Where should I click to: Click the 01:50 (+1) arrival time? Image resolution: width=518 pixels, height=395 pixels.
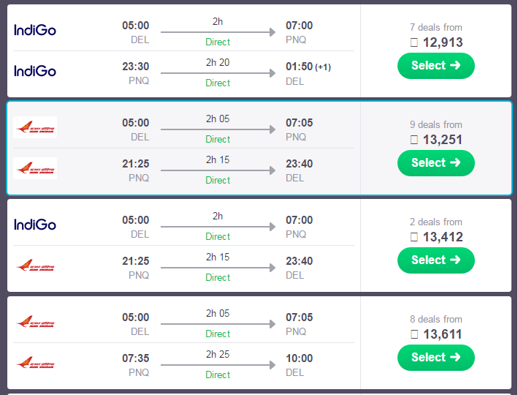[308, 67]
